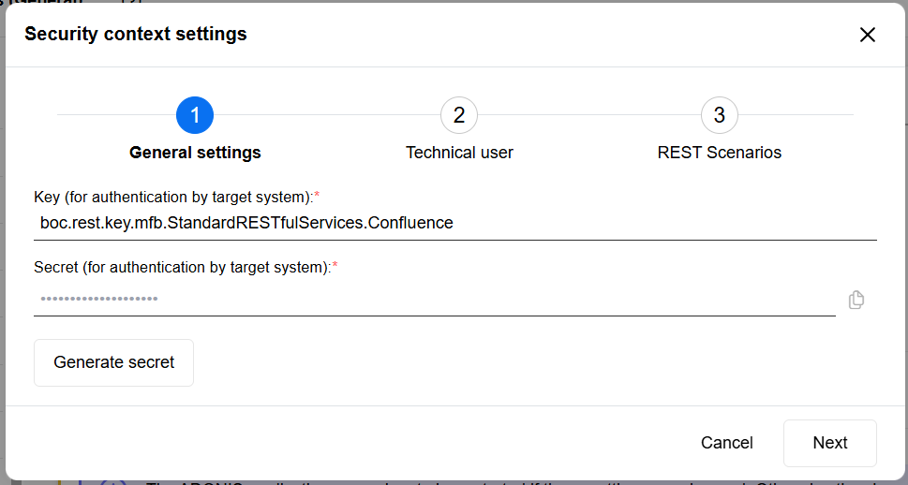Screen dimensions: 908x485
Task: Go to step 3 circle
Action: click(720, 115)
